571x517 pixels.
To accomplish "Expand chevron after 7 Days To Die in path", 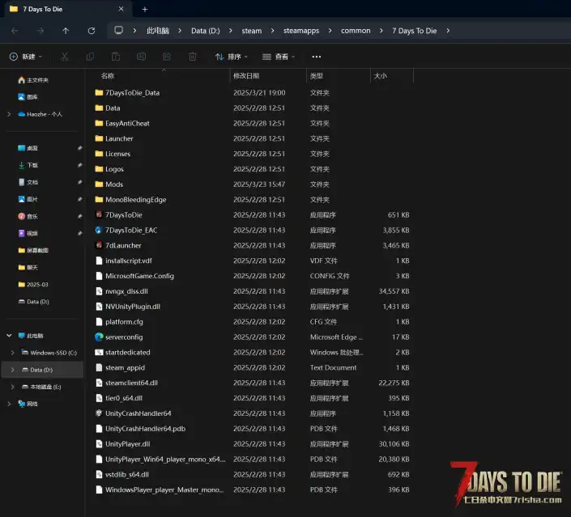I will 448,31.
